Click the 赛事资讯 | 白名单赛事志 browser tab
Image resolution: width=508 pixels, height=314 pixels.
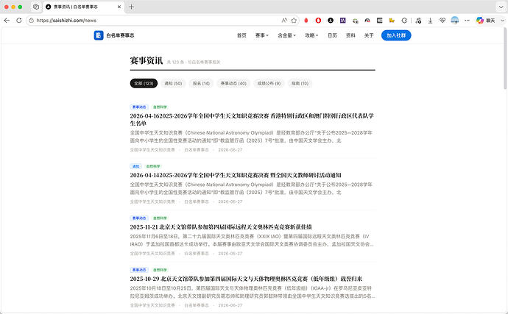click(x=84, y=7)
